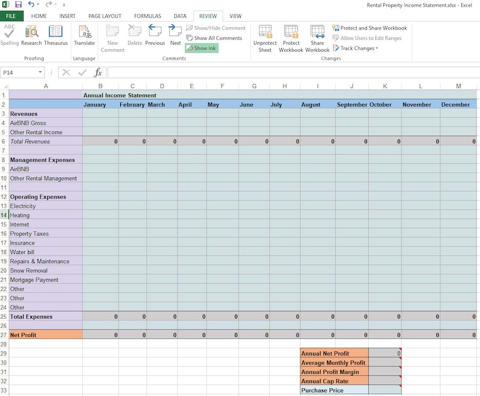Select the Other Rental Income cell

click(45, 132)
